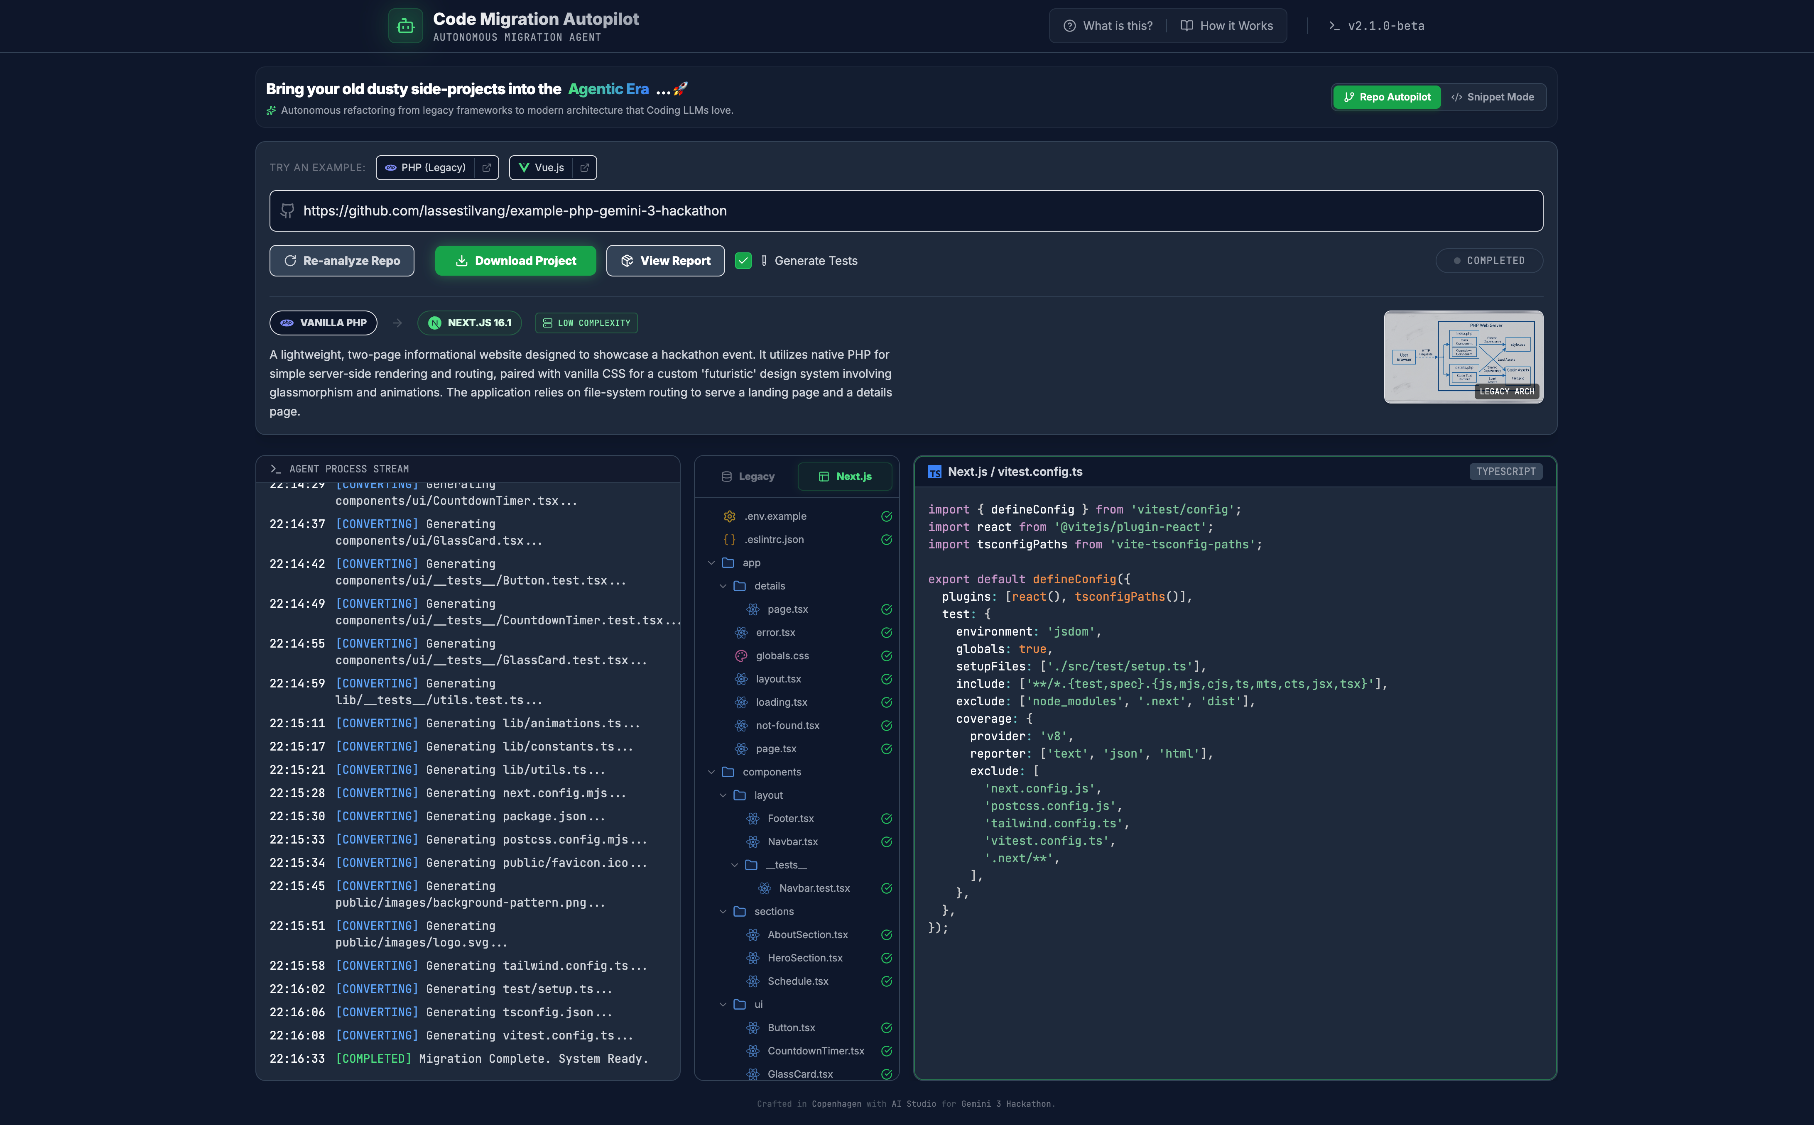Viewport: 1814px width, 1125px height.
Task: Click the GitHub icon in URL field
Action: 287,210
